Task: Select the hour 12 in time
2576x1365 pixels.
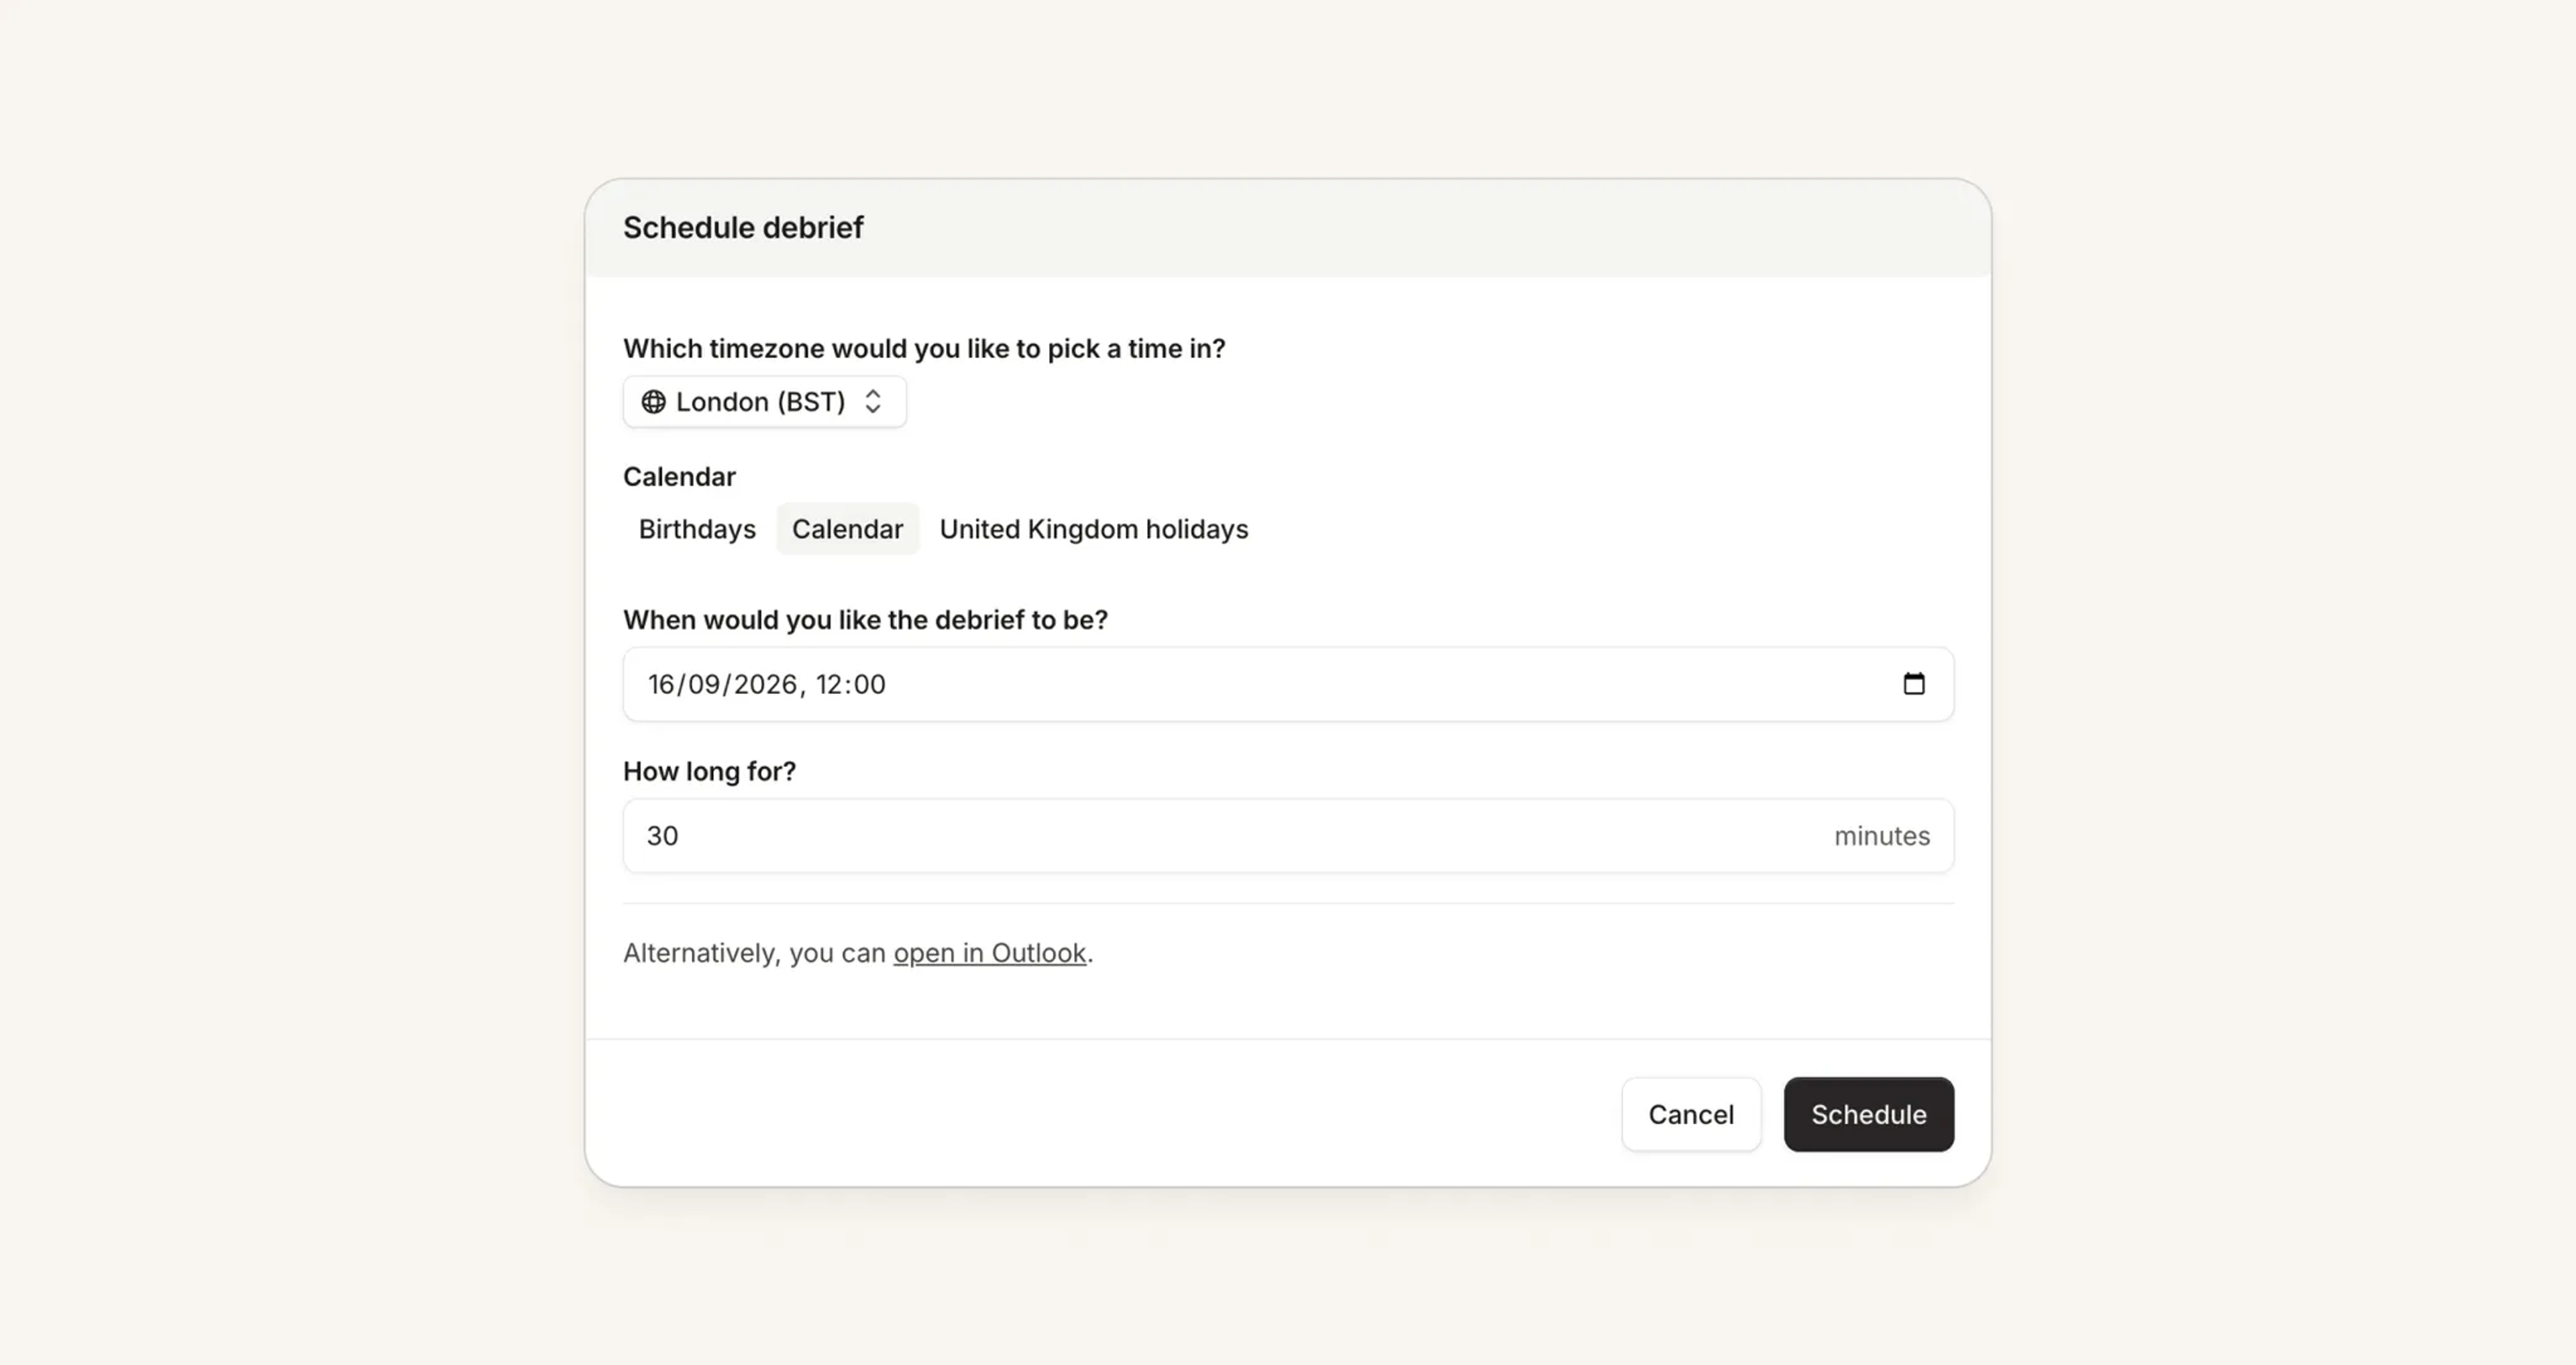Action: [x=830, y=685]
